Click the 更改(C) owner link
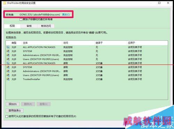Image resolution: width=174 pixels, height=129 pixels. 66,15
